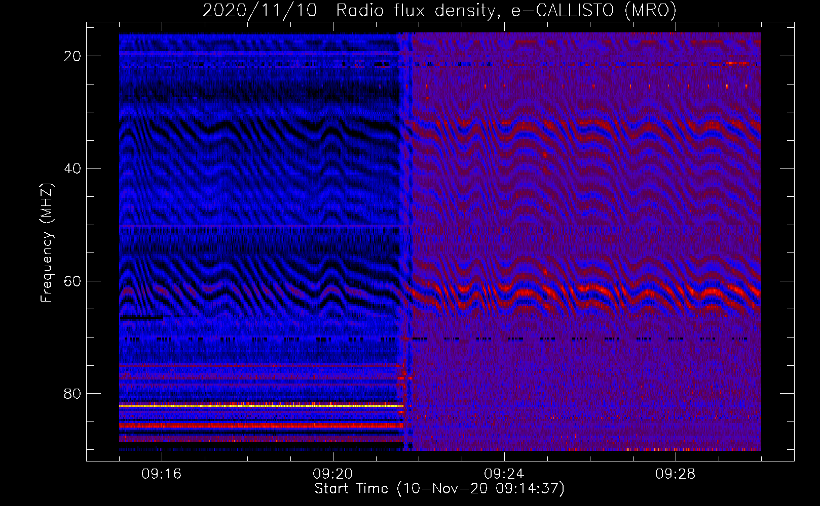The width and height of the screenshot is (820, 506).
Task: Click the 60 frequency tick label
Action: coord(73,281)
